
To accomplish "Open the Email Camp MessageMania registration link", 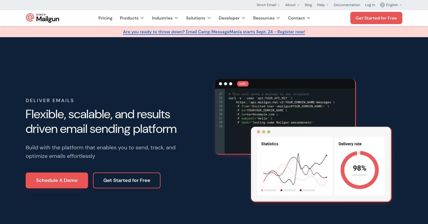I will [x=214, y=32].
